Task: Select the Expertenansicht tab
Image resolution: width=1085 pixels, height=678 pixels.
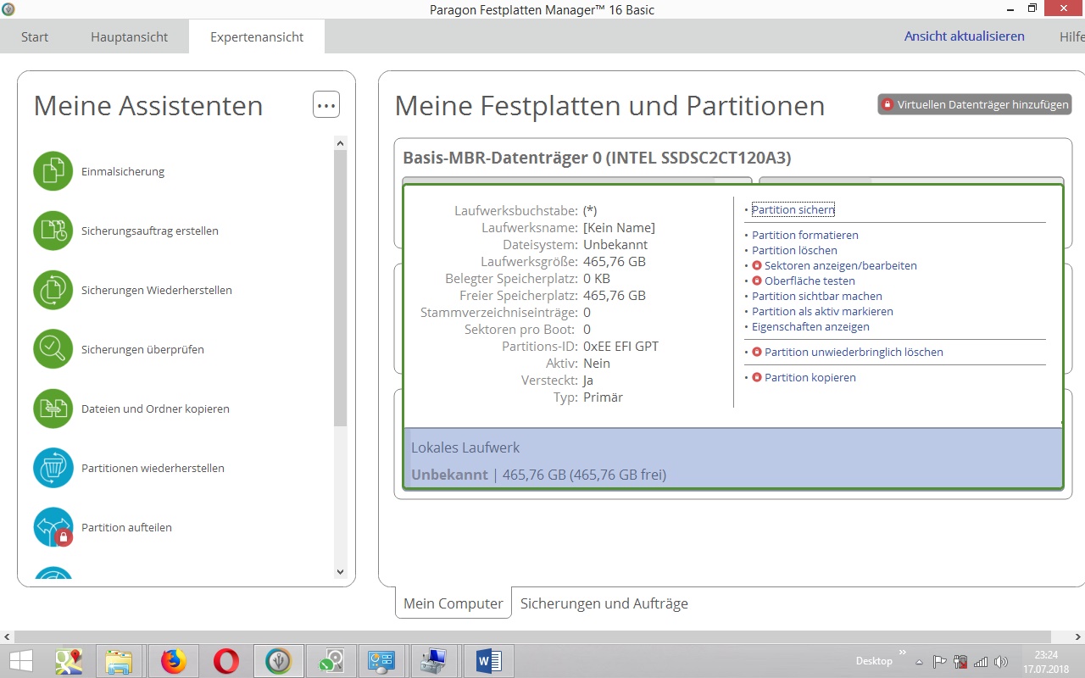Action: click(x=257, y=36)
